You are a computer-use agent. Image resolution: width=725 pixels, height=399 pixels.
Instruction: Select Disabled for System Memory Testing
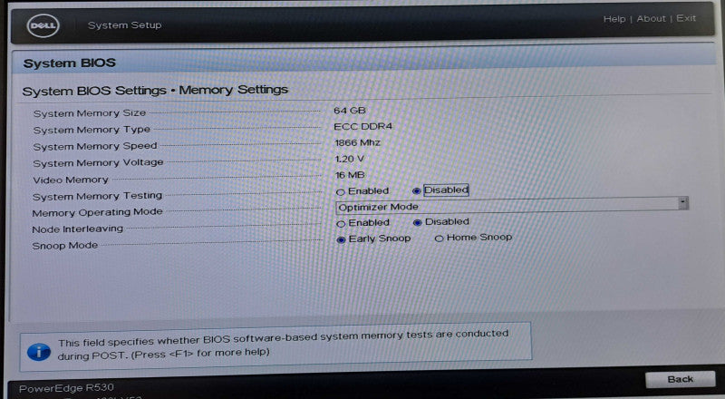[x=417, y=190]
